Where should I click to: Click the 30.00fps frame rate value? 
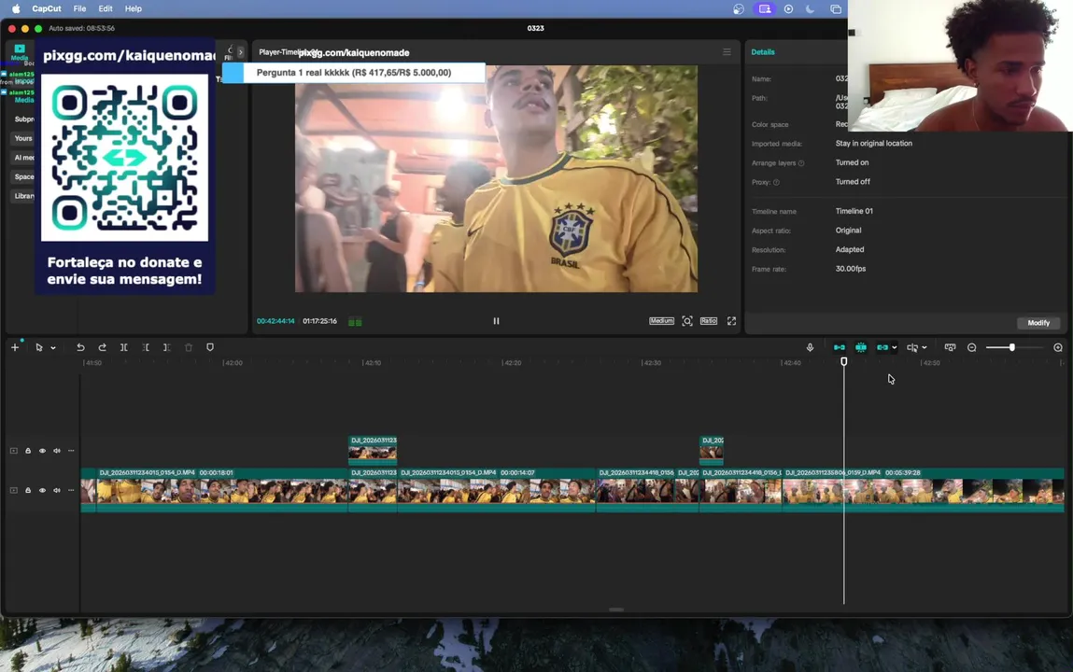tap(851, 269)
